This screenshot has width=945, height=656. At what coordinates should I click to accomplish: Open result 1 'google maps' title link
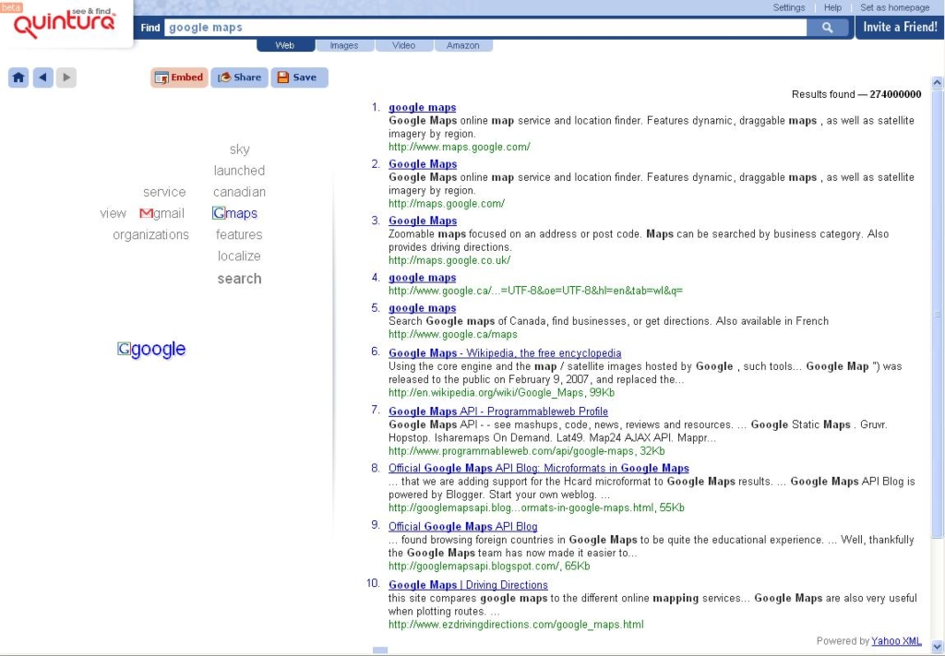[x=423, y=107]
